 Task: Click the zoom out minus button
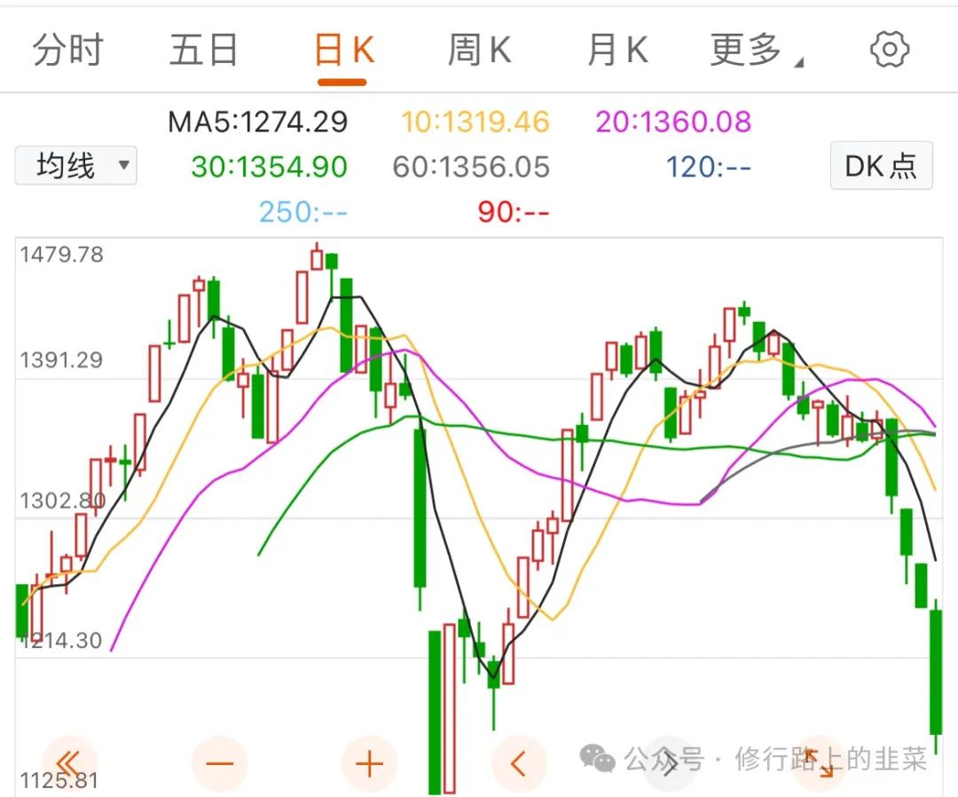coord(219,762)
